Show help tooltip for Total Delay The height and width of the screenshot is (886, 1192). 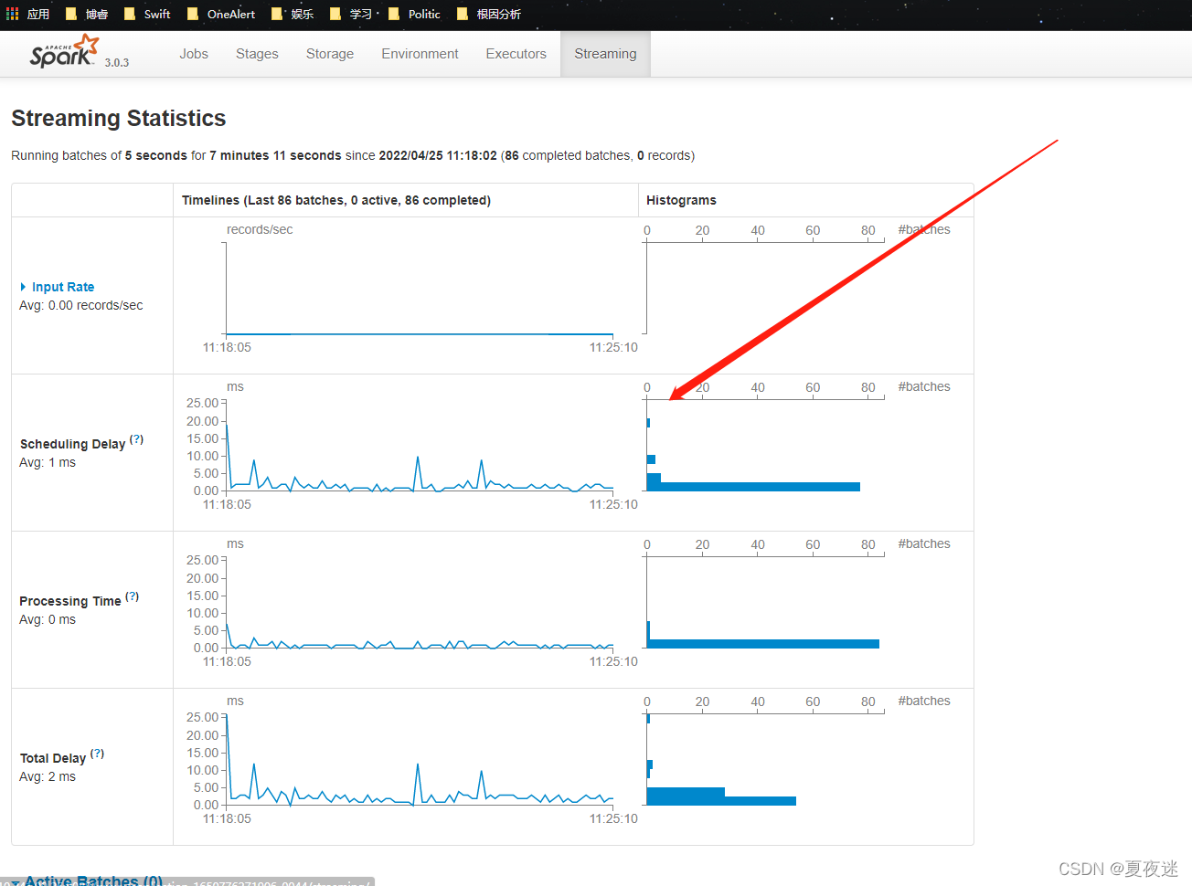click(97, 754)
